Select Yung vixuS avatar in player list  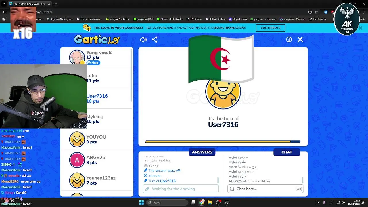click(77, 57)
